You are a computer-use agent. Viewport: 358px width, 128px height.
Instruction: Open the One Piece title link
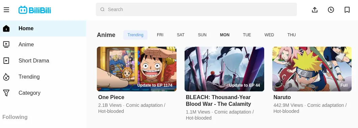coord(111,97)
